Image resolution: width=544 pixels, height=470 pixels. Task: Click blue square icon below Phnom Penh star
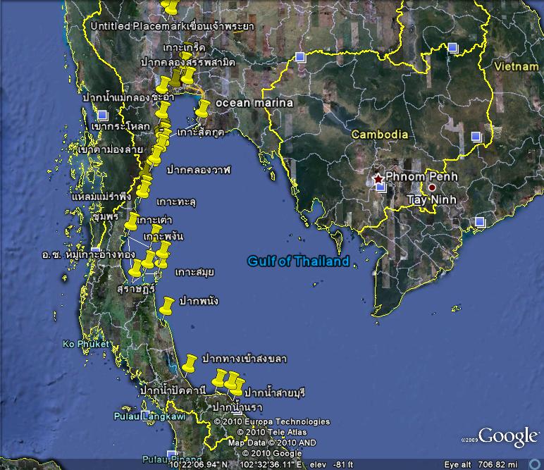pyautogui.click(x=381, y=188)
